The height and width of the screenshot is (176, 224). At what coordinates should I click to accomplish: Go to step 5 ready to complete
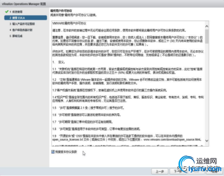pyautogui.click(x=16, y=36)
